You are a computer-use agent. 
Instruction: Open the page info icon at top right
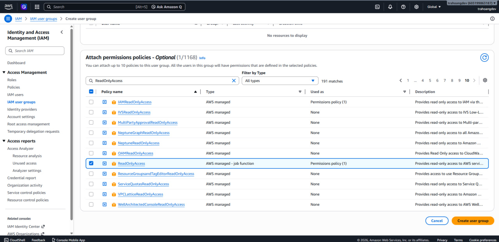click(492, 19)
